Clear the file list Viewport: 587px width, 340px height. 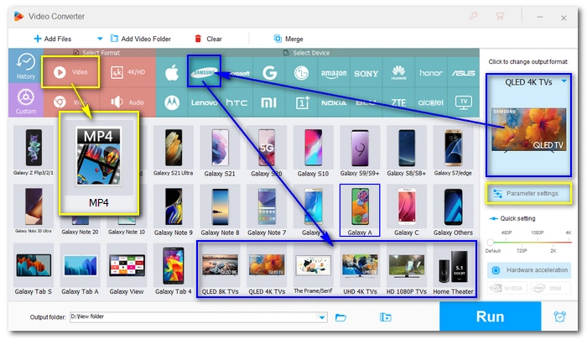[x=208, y=39]
